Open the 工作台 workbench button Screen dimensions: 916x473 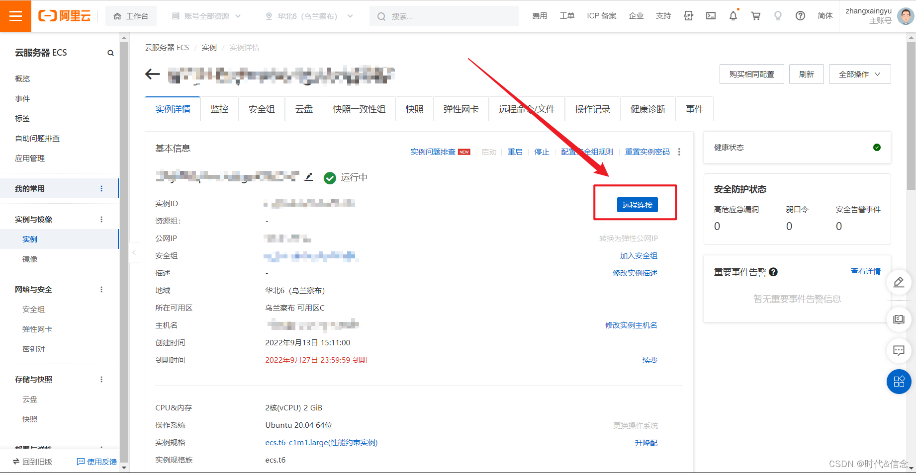(131, 16)
